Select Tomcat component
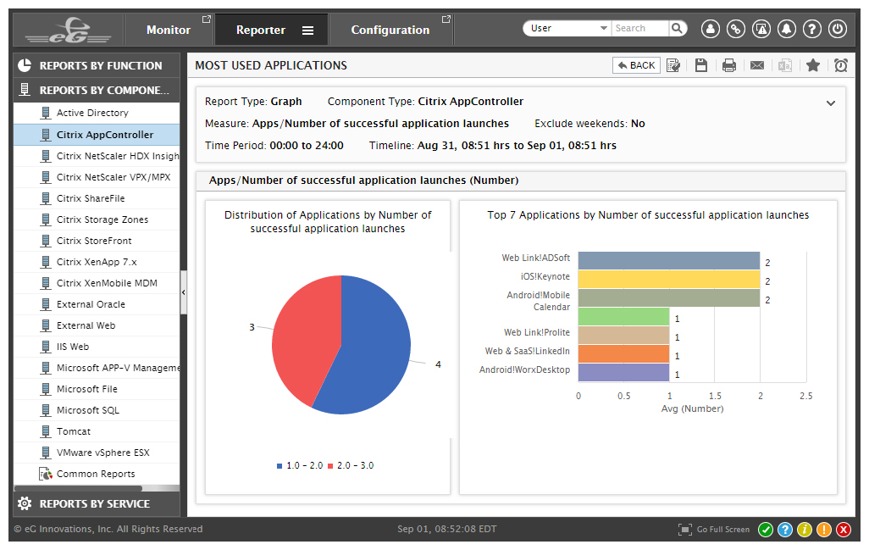Viewport: 869px width, 550px height. pos(97,431)
